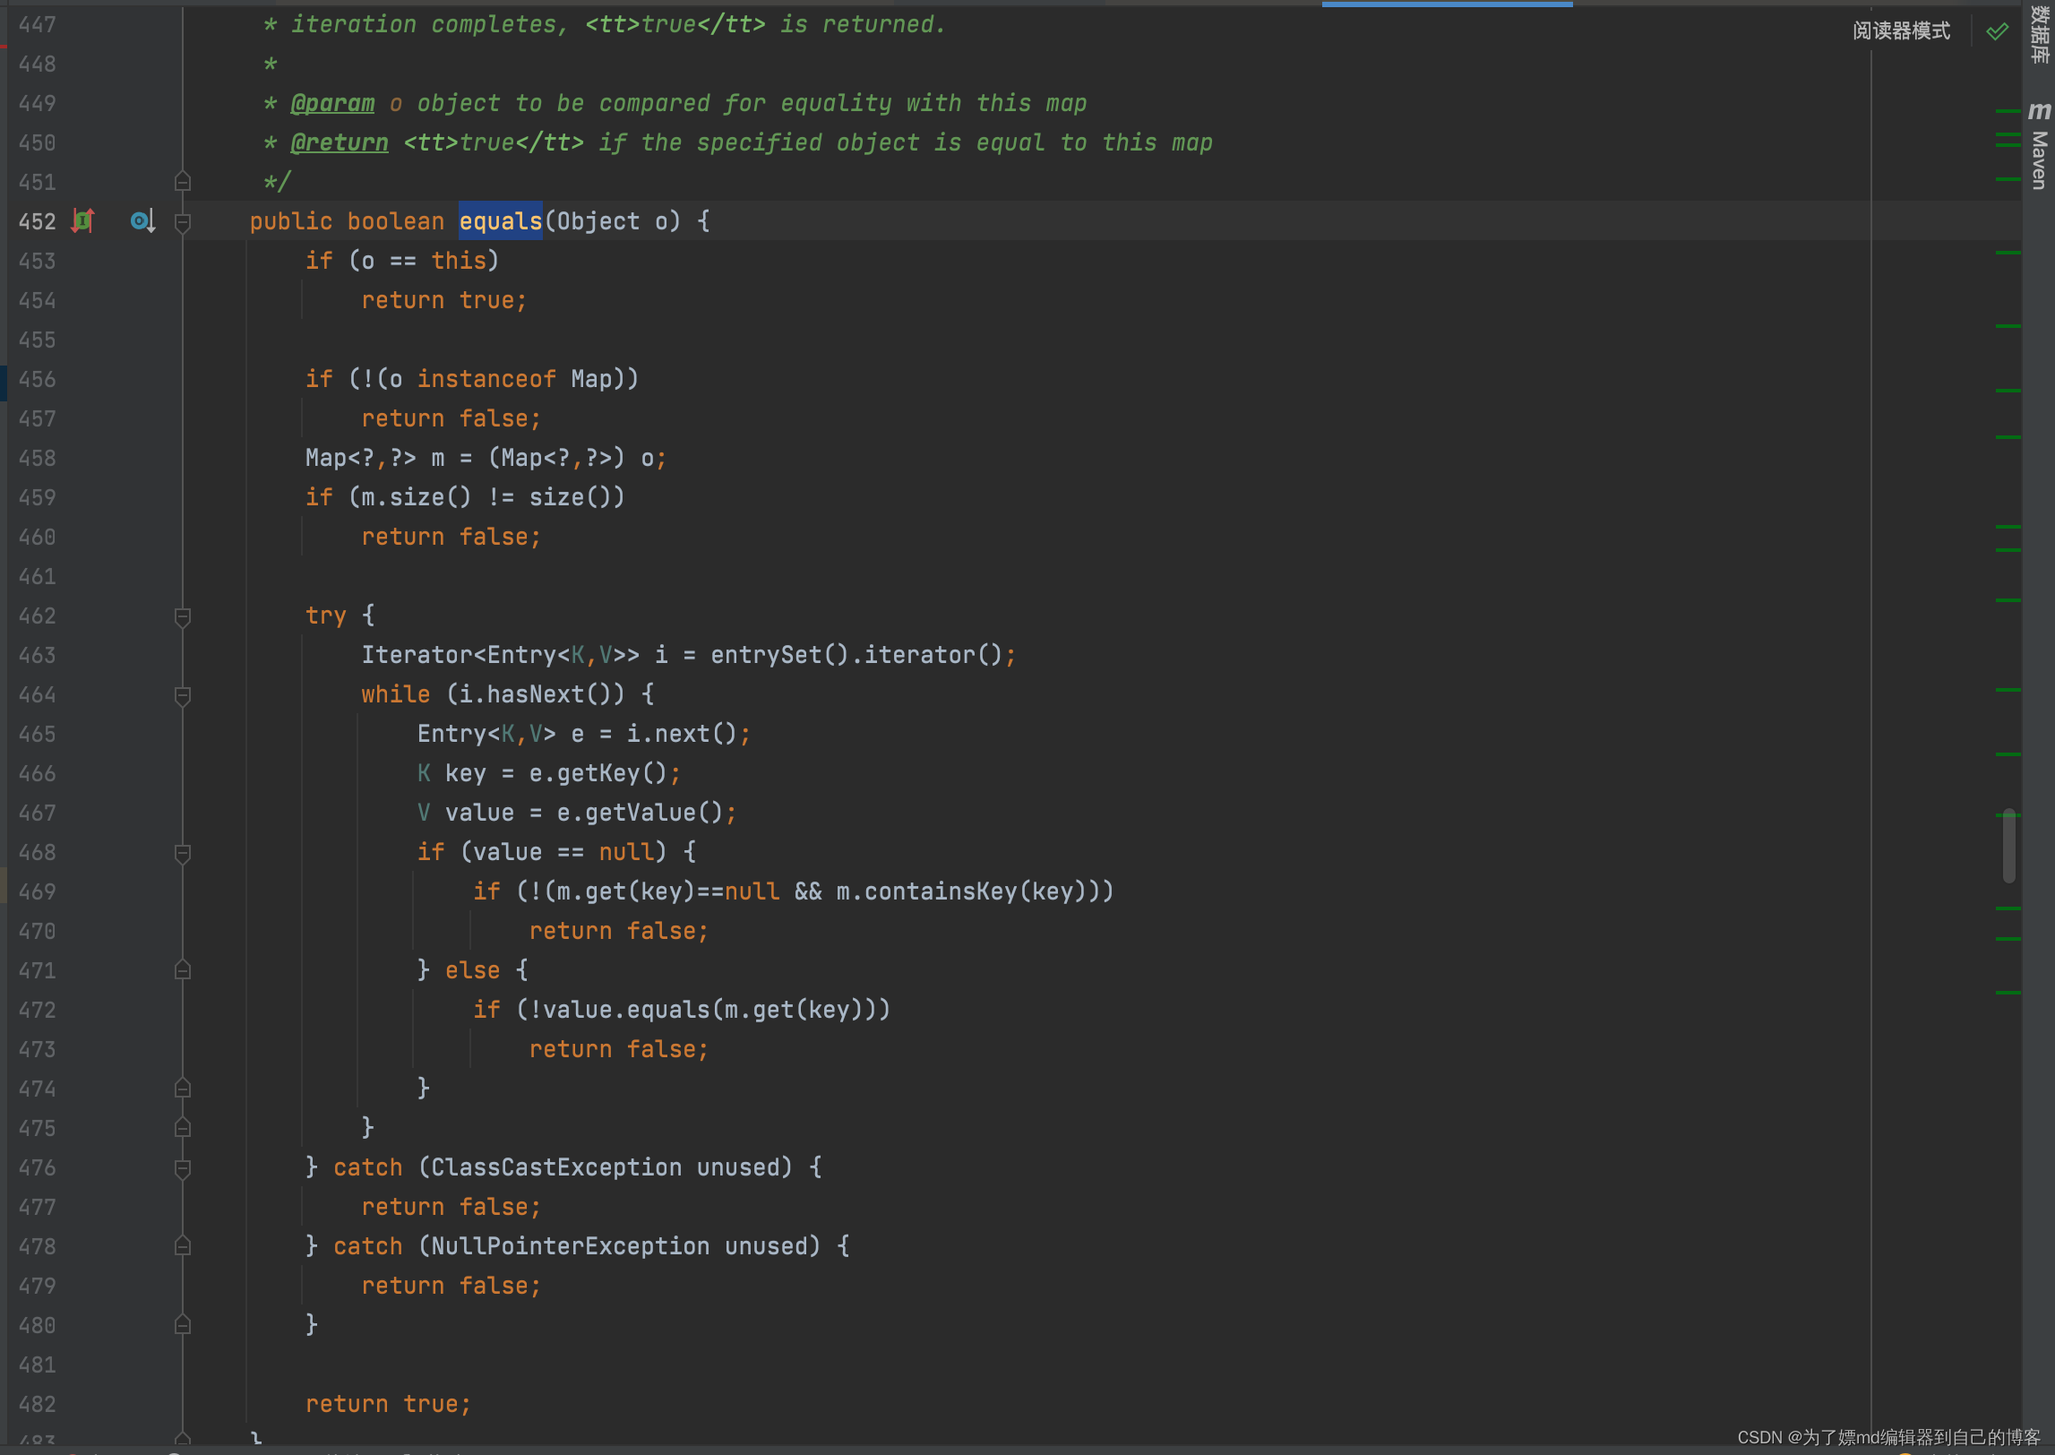Click line number 456 in the gutter
The image size is (2055, 1455).
coord(37,379)
